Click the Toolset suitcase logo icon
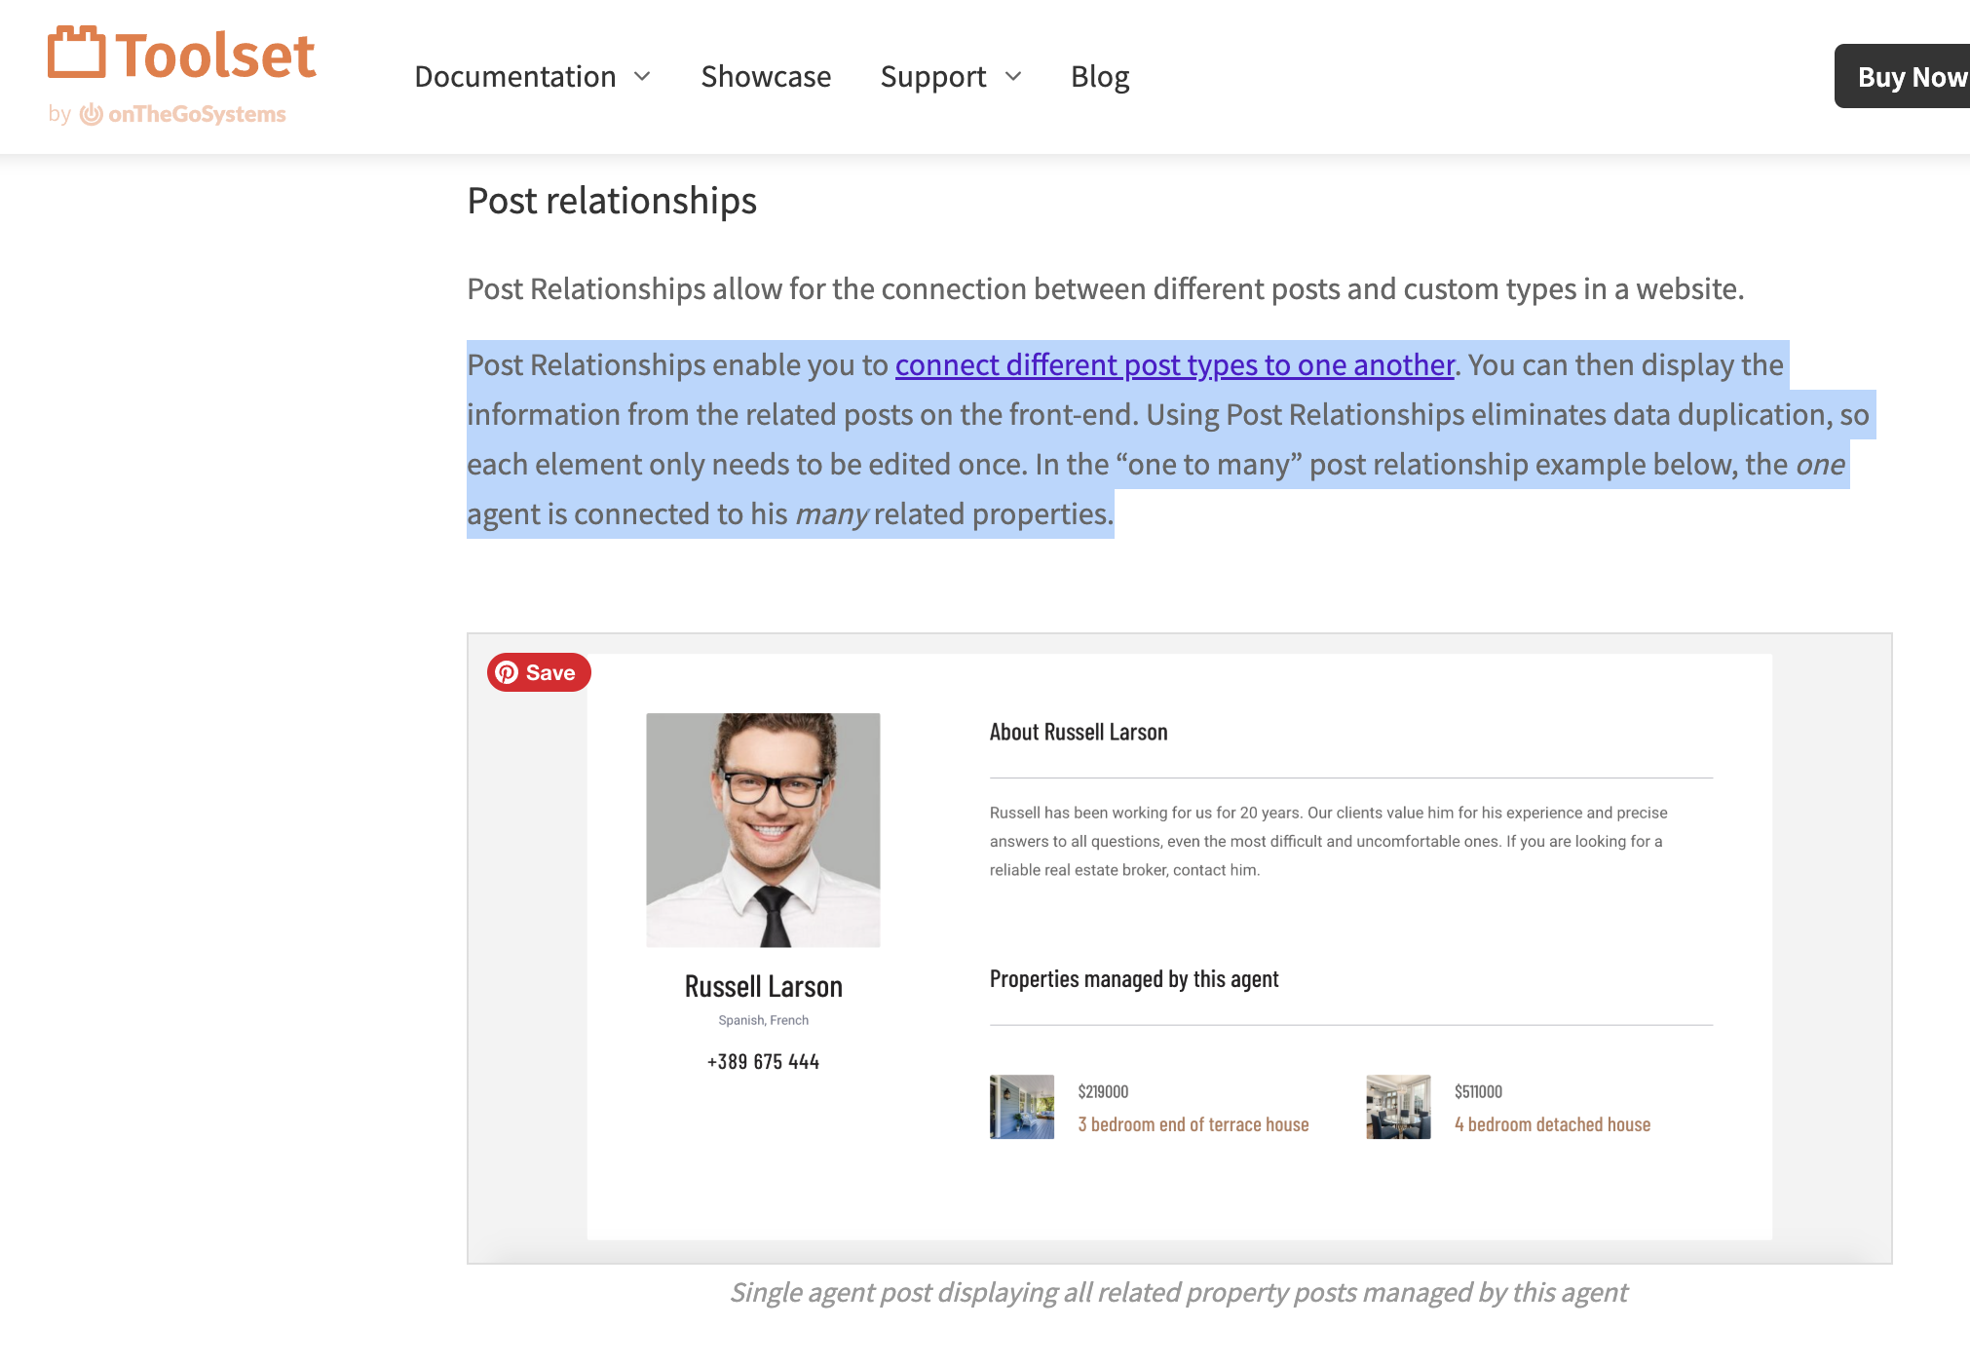 point(77,54)
